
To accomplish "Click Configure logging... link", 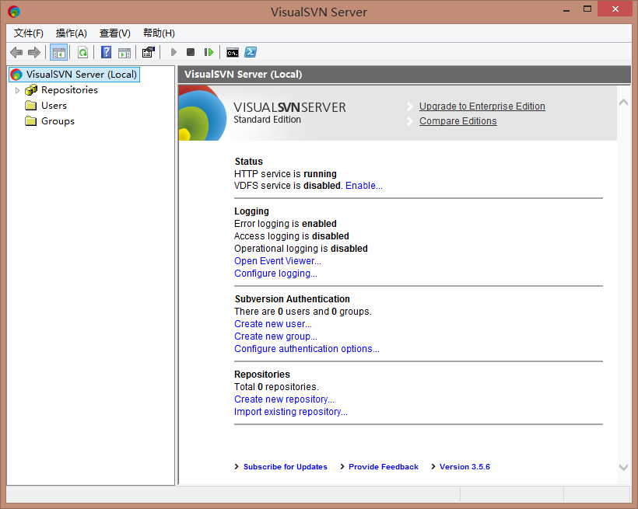I will (x=275, y=274).
